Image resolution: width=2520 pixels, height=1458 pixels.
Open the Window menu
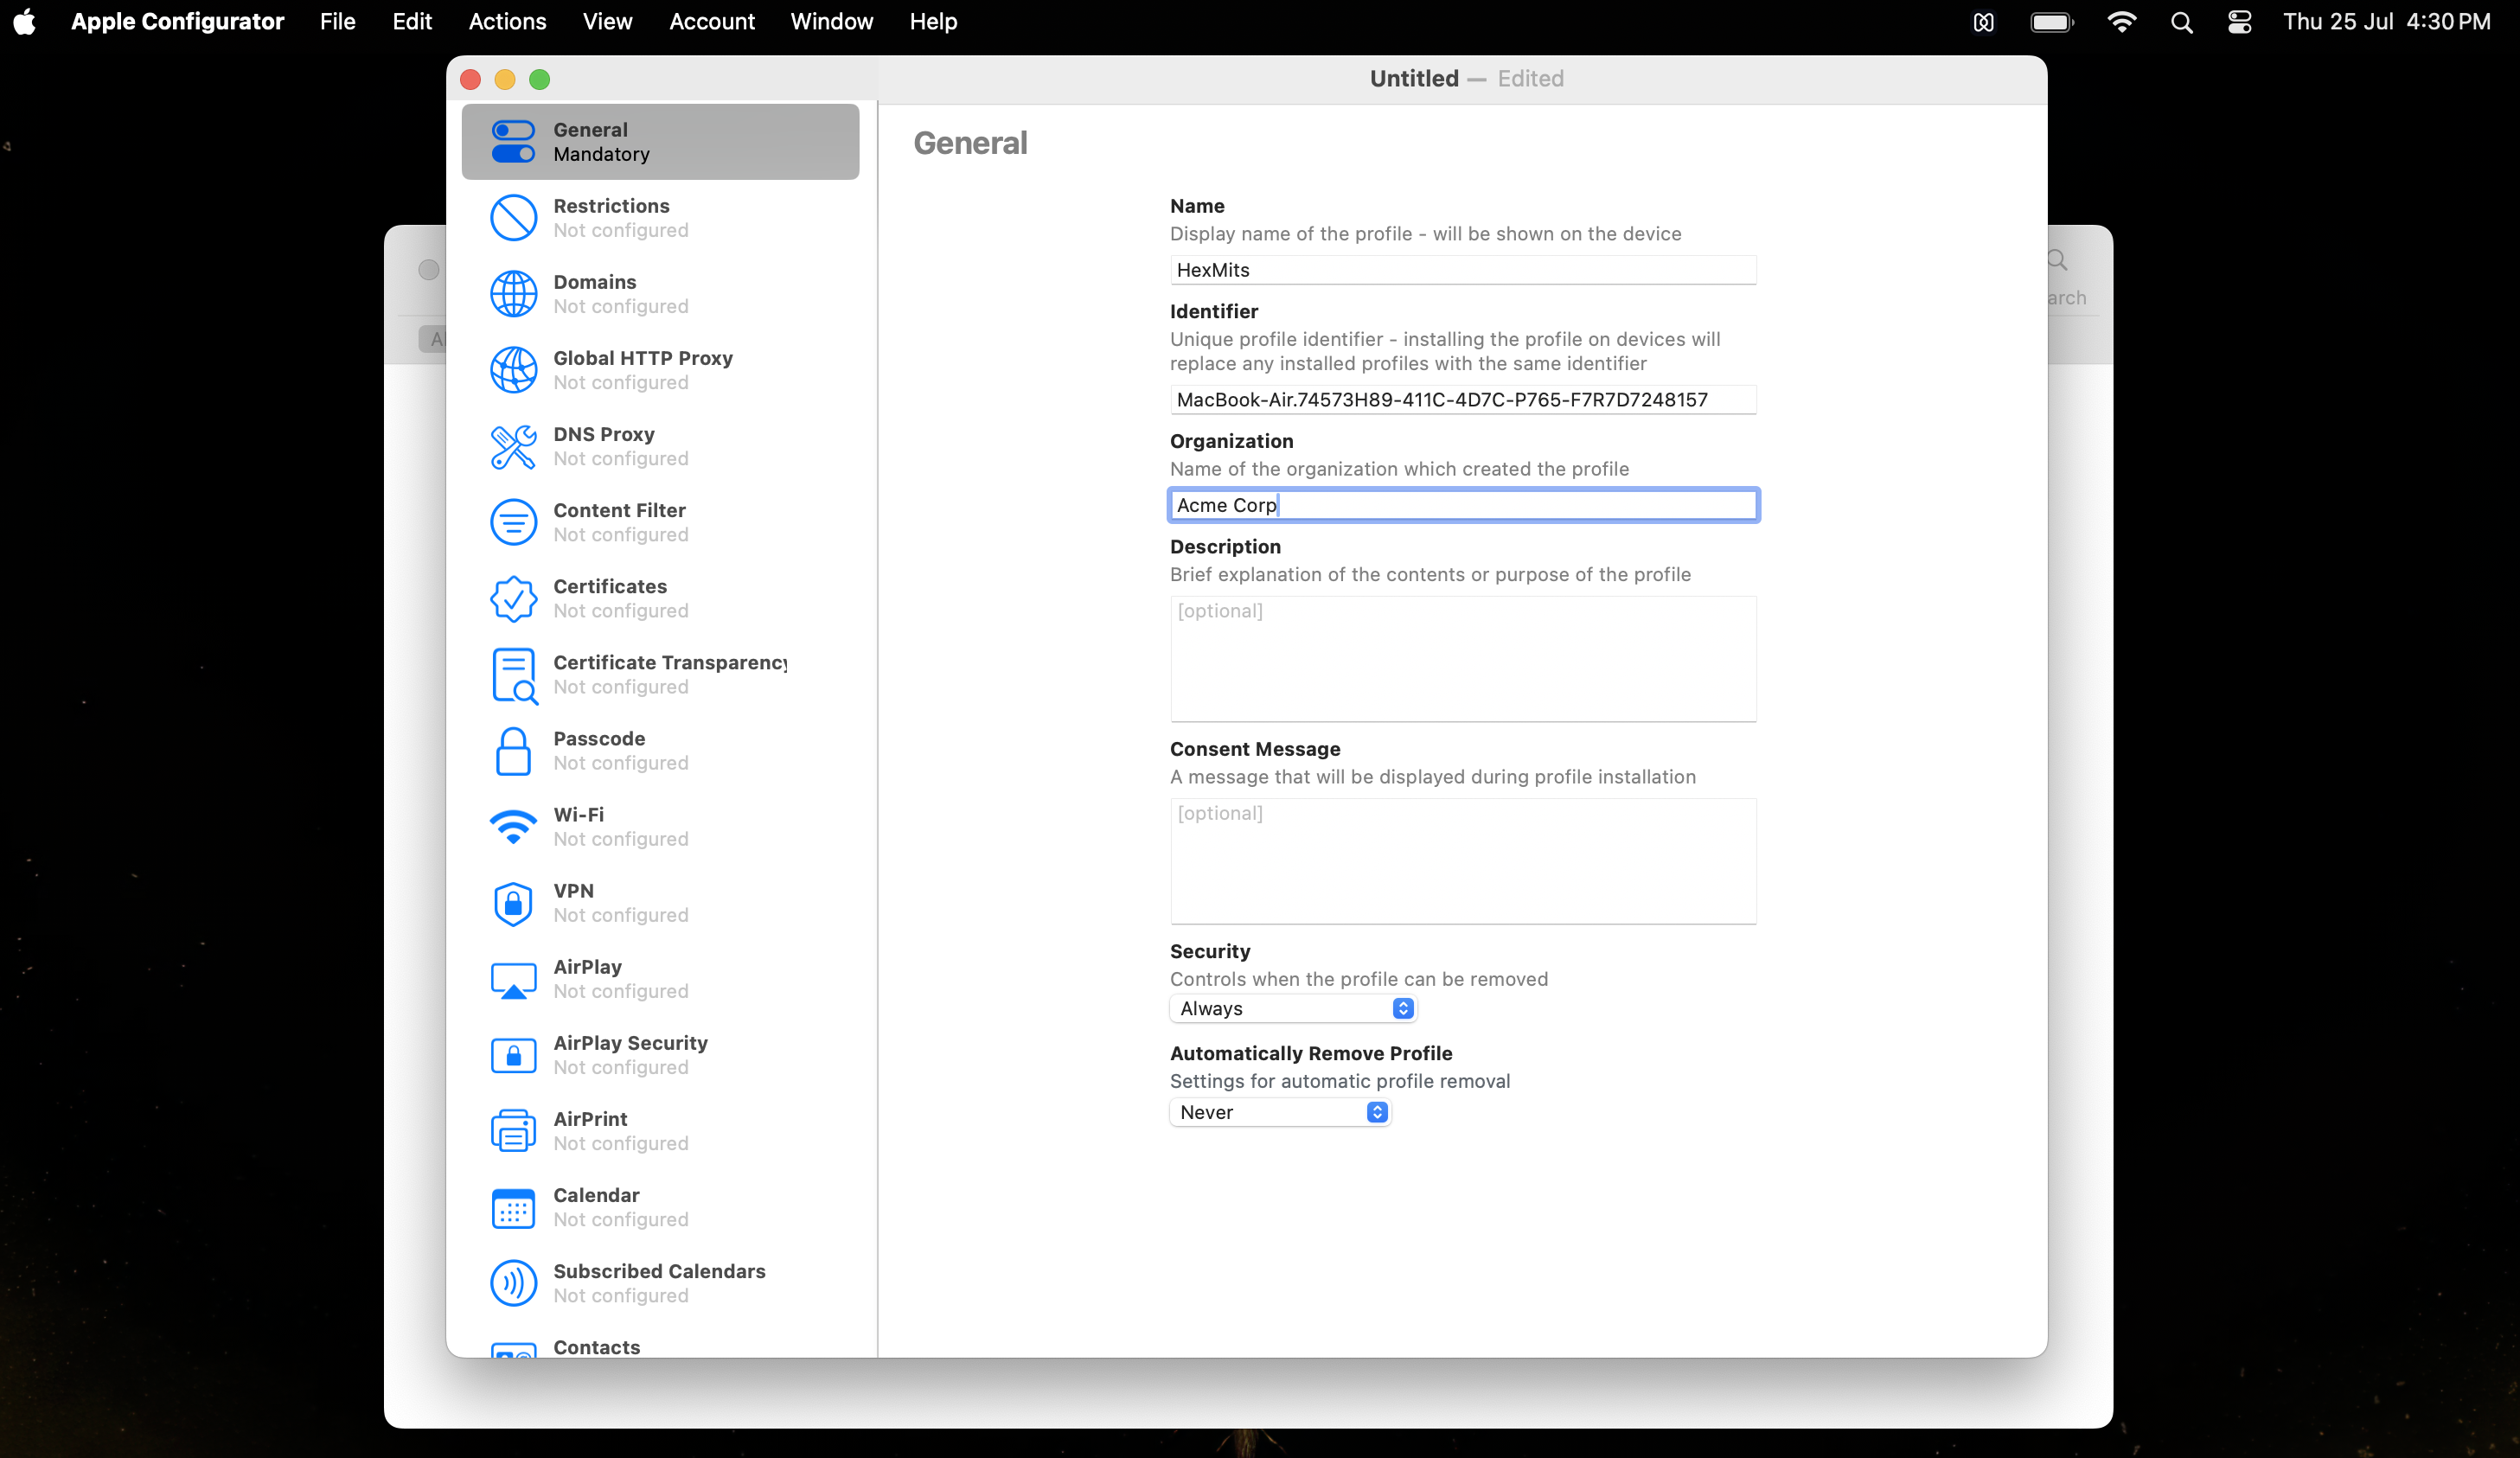pyautogui.click(x=831, y=21)
